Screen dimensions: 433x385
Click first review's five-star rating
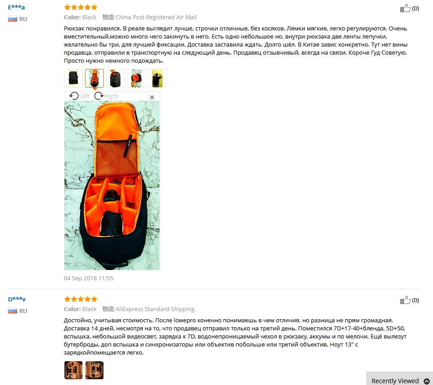[81, 7]
